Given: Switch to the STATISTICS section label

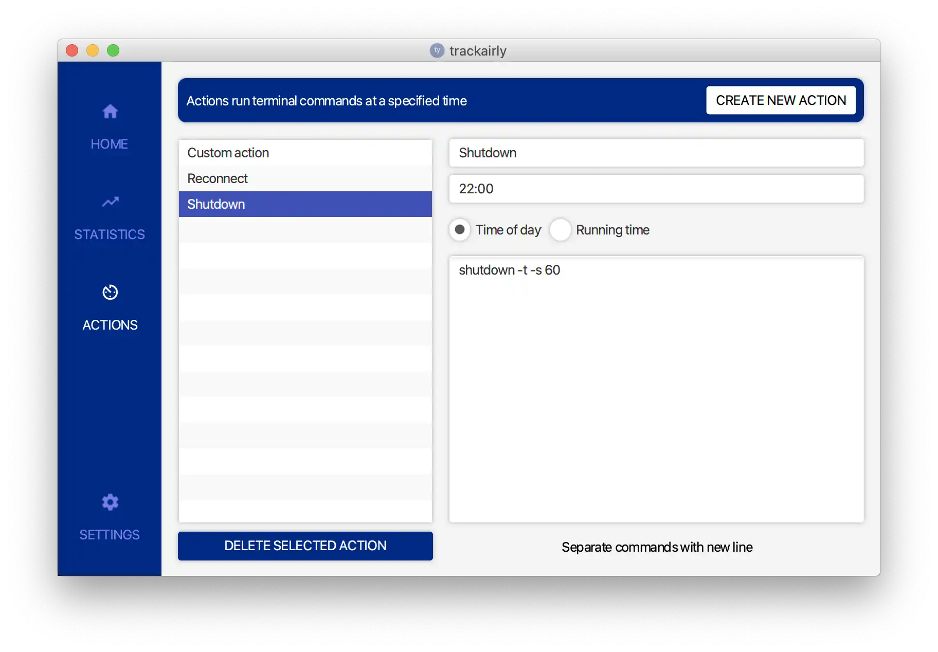Looking at the screenshot, I should (110, 234).
